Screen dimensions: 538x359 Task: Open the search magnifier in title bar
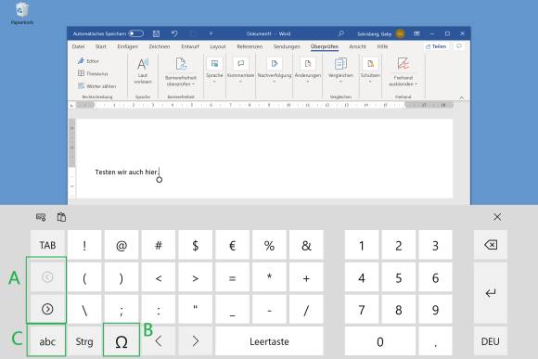tap(340, 33)
